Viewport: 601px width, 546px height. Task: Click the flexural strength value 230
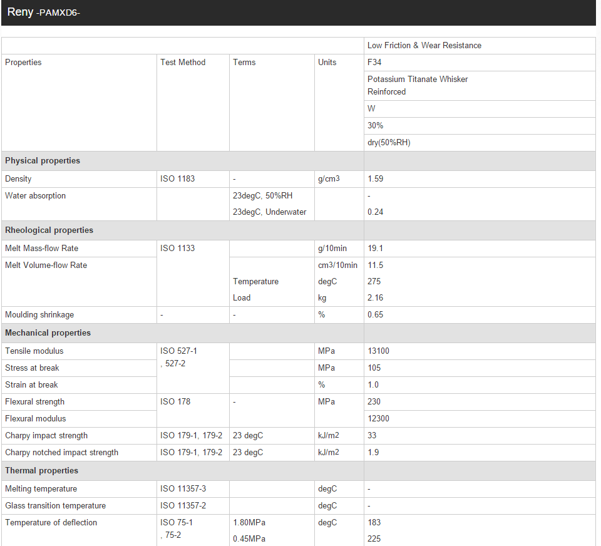374,401
